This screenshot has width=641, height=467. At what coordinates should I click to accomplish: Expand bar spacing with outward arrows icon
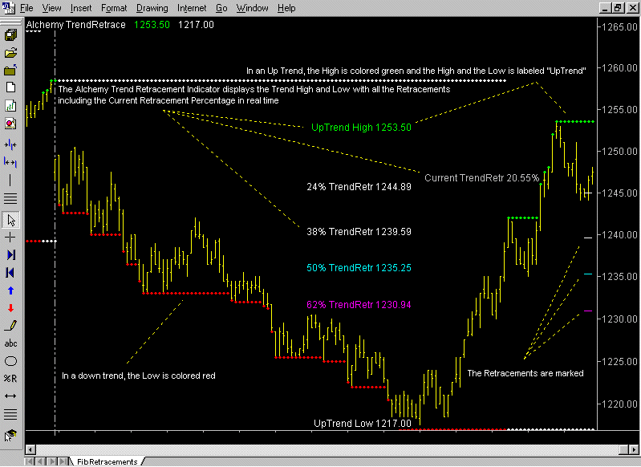coord(10,162)
